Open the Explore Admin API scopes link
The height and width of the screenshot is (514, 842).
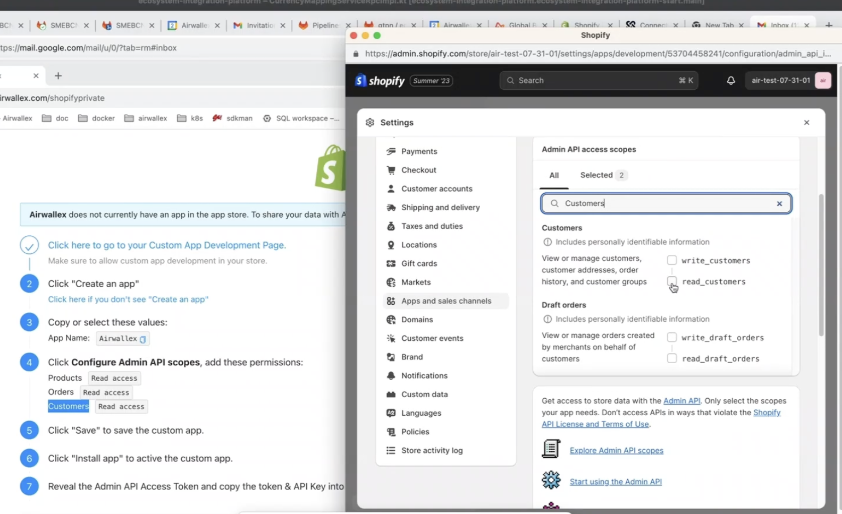(616, 450)
